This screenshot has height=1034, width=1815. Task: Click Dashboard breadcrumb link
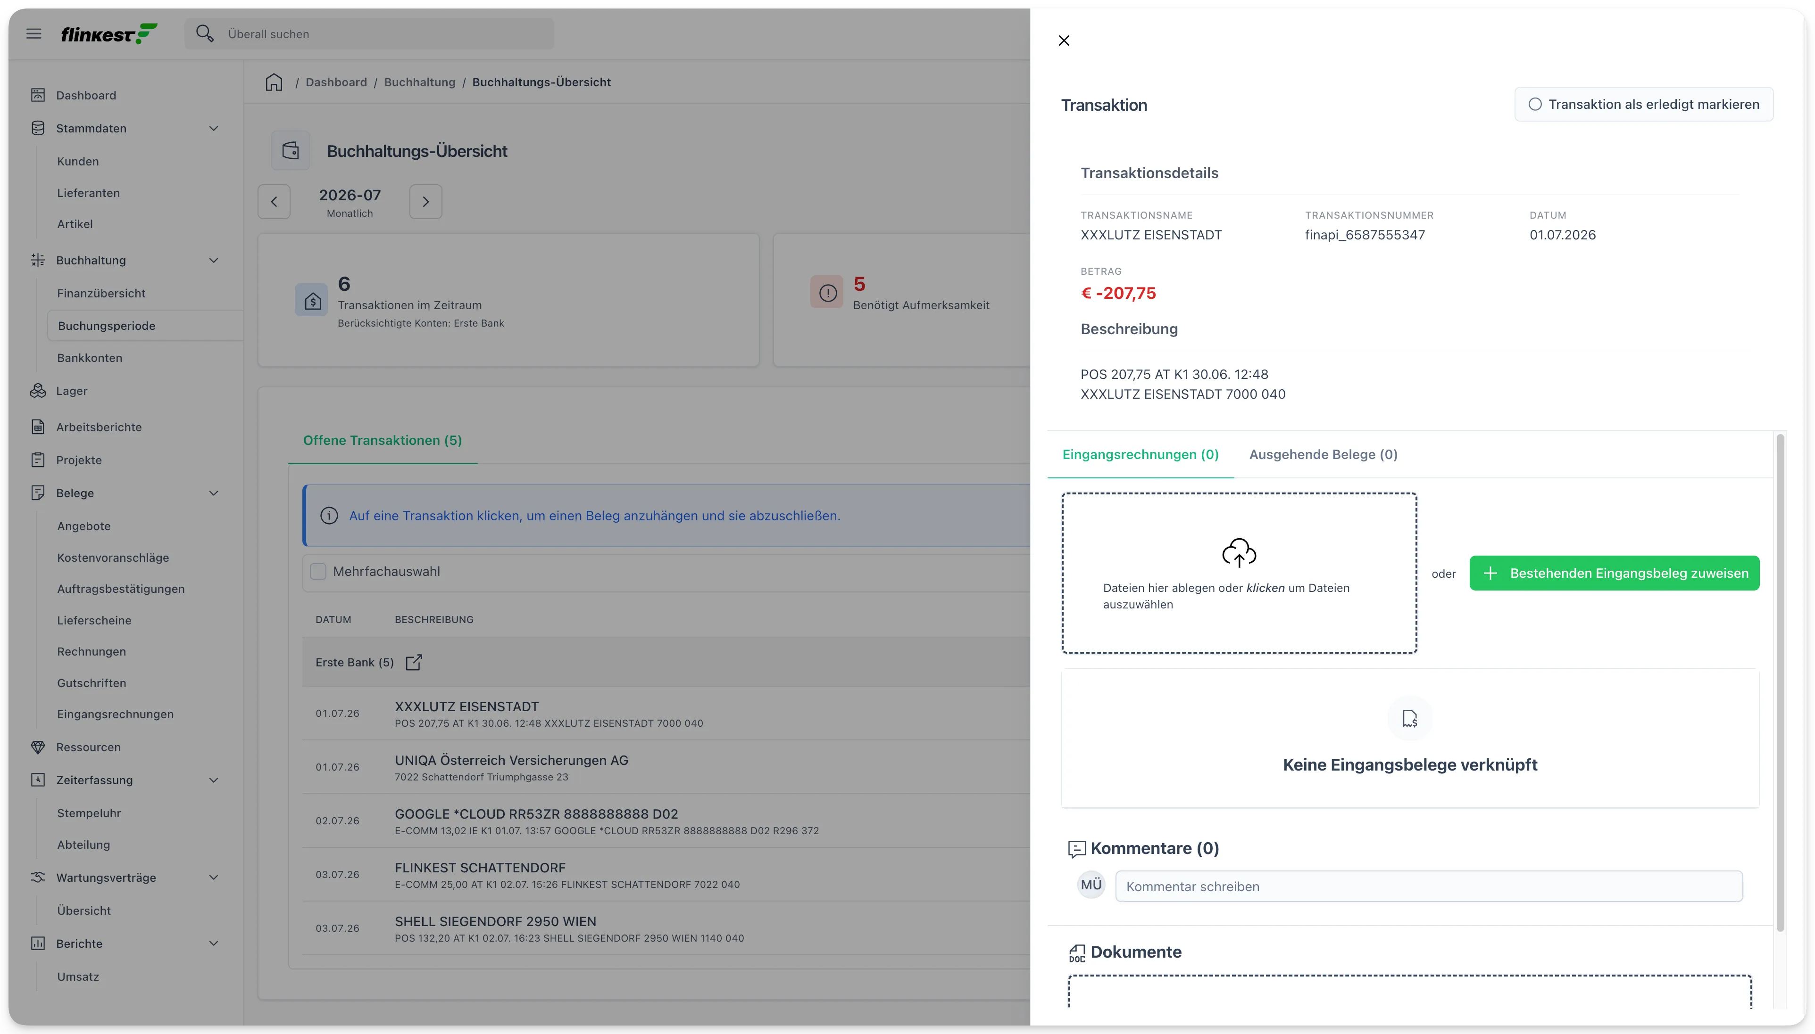point(336,82)
